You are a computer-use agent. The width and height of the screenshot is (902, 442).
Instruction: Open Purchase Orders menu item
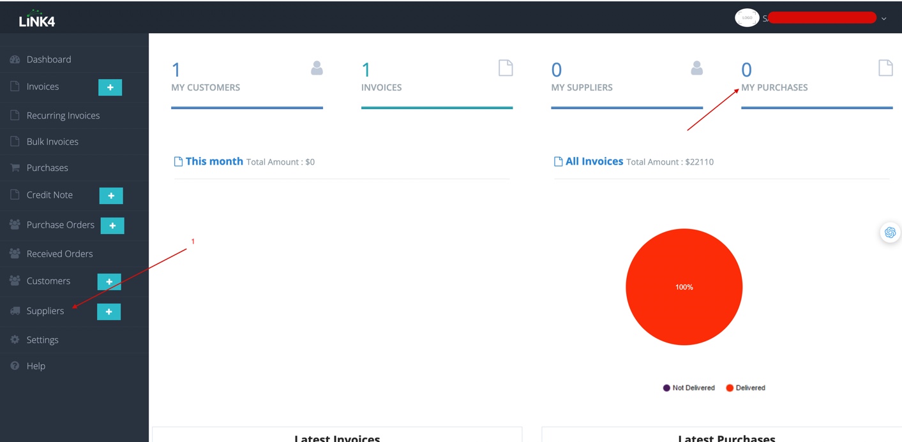click(x=61, y=225)
